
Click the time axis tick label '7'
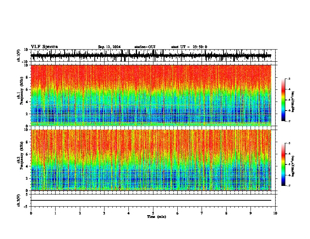click(x=202, y=213)
